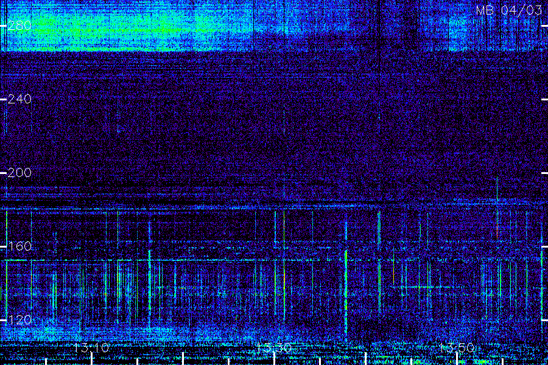This screenshot has width=548, height=365.
Task: Click the "160" frequency axis label
Action: [19, 246]
